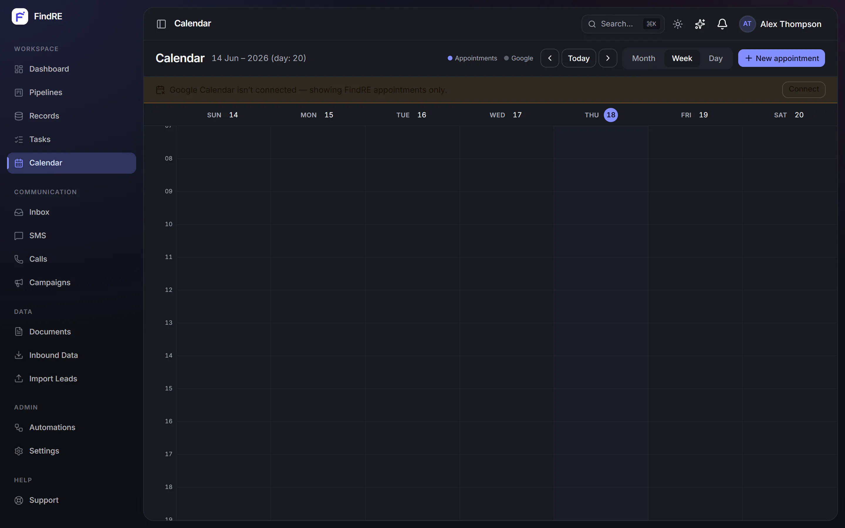Open Inbox page
Screen dimensions: 845x528
[72, 212]
